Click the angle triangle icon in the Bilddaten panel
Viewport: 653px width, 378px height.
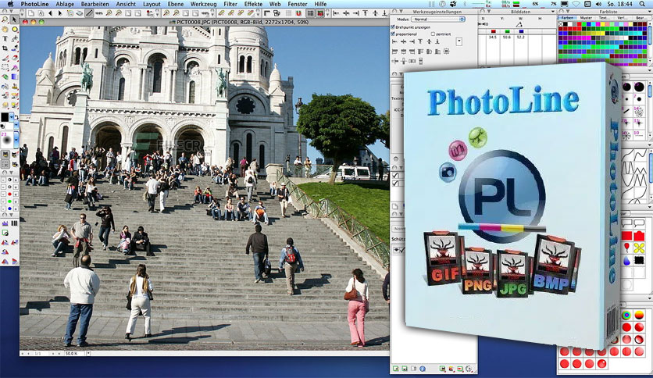pyautogui.click(x=519, y=24)
